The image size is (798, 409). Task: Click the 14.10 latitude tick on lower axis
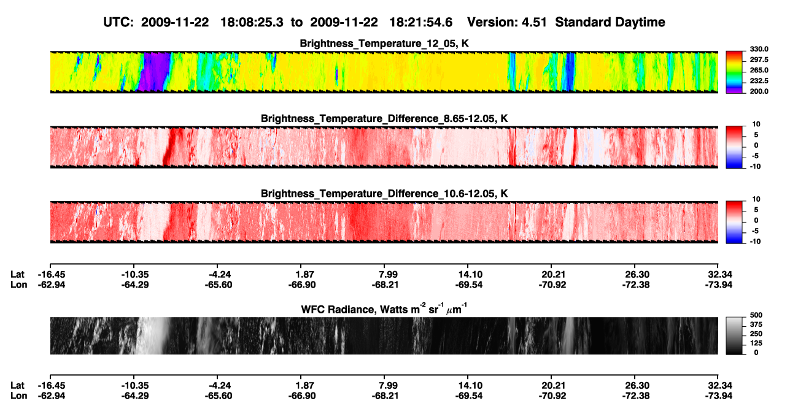pos(468,385)
